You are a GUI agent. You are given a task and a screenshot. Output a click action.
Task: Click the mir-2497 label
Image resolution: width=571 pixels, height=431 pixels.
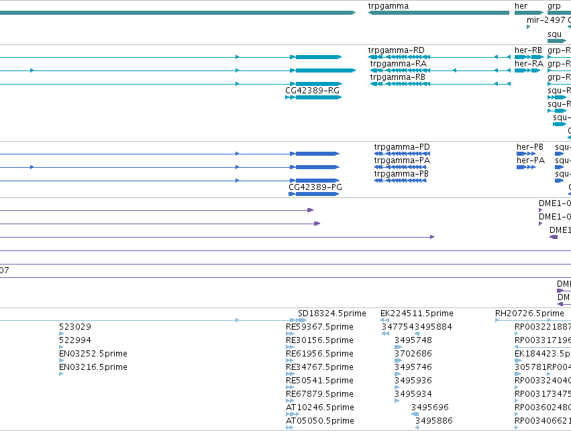546,20
